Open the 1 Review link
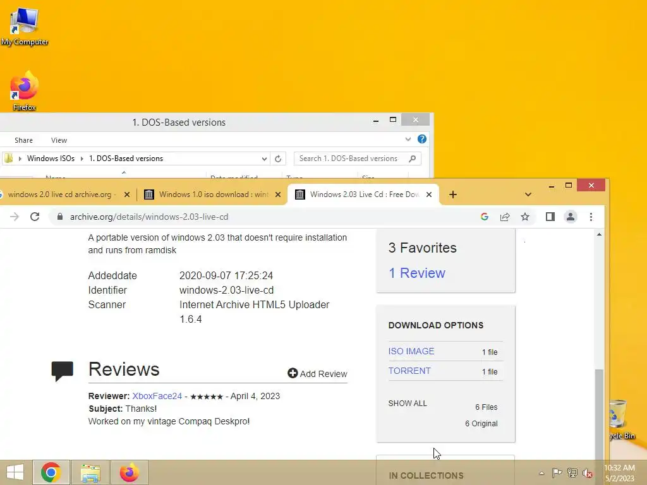The height and width of the screenshot is (485, 647). coord(417,273)
